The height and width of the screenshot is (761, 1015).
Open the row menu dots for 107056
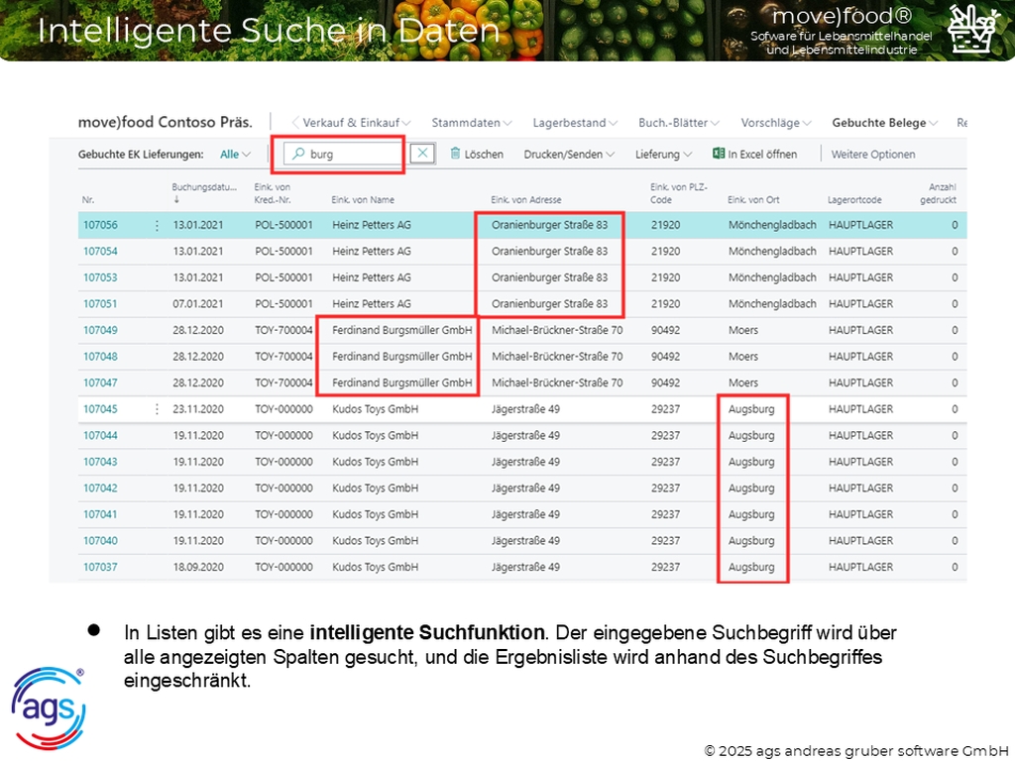[x=157, y=225]
